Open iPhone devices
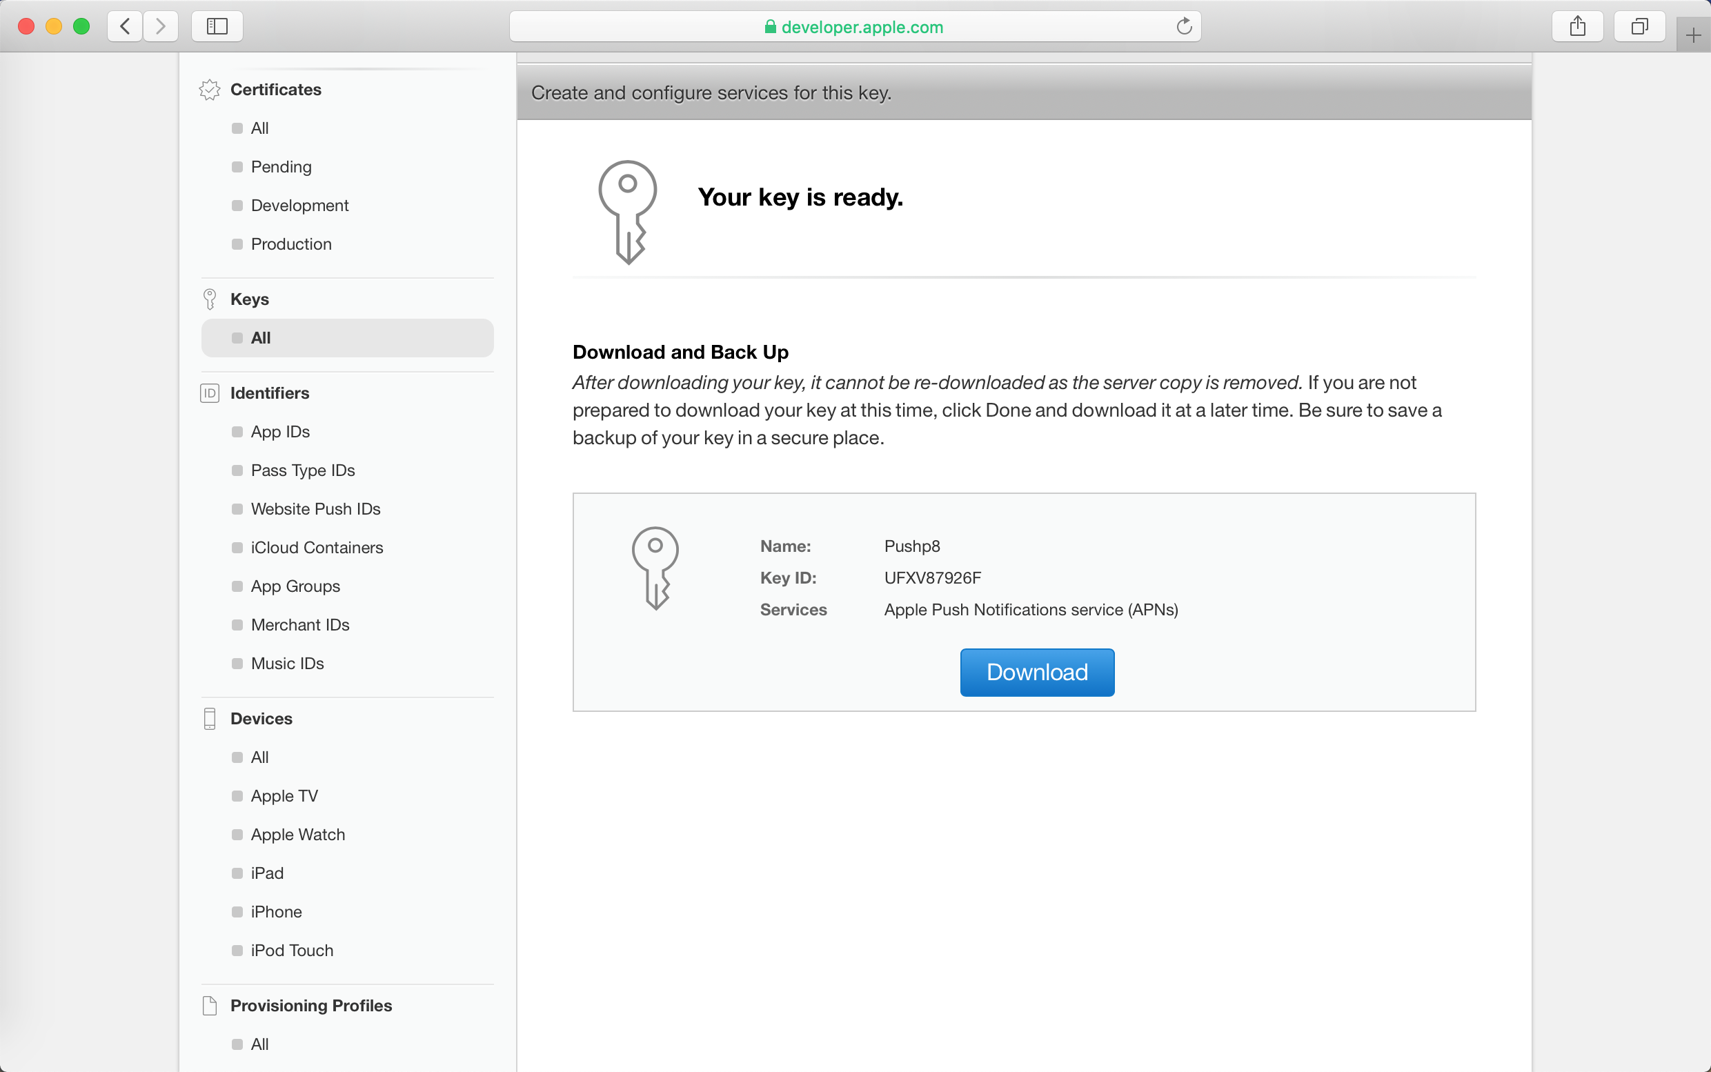This screenshot has width=1711, height=1072. coord(276,913)
